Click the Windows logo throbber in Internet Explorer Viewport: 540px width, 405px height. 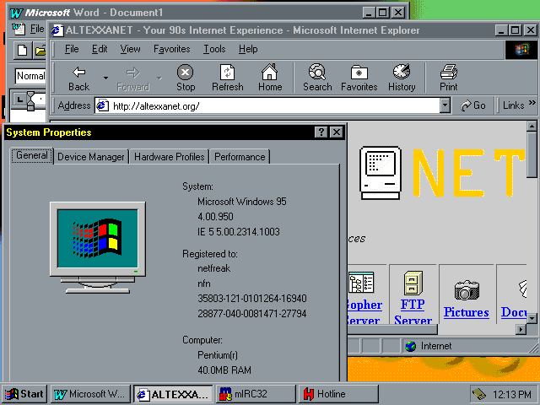point(521,50)
